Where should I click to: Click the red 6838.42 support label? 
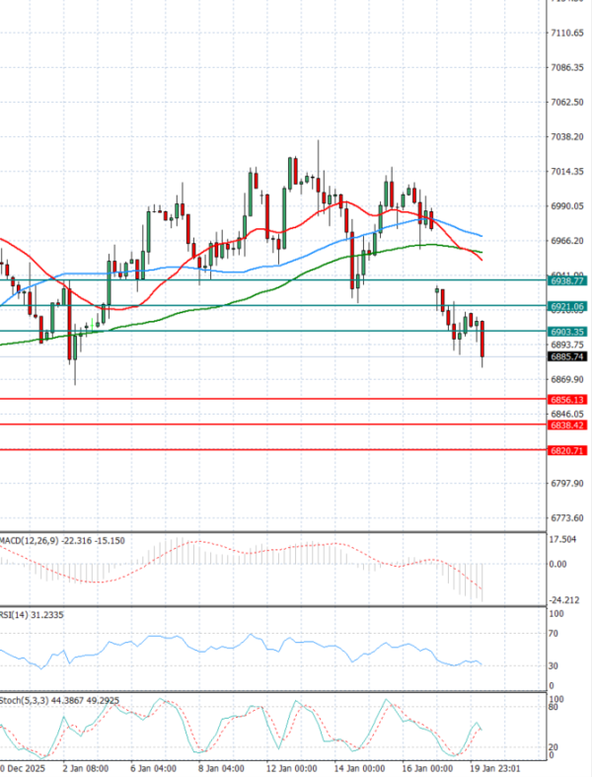pyautogui.click(x=567, y=425)
